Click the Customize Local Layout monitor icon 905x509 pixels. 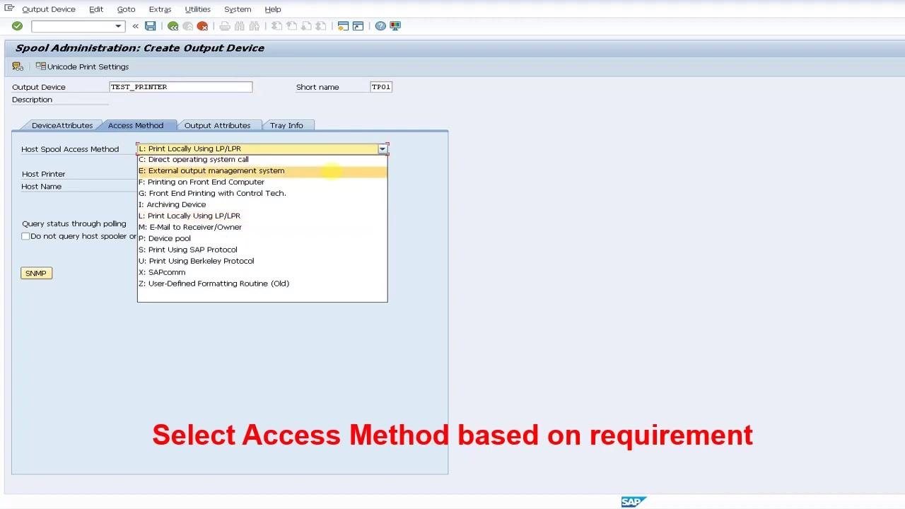click(x=395, y=26)
